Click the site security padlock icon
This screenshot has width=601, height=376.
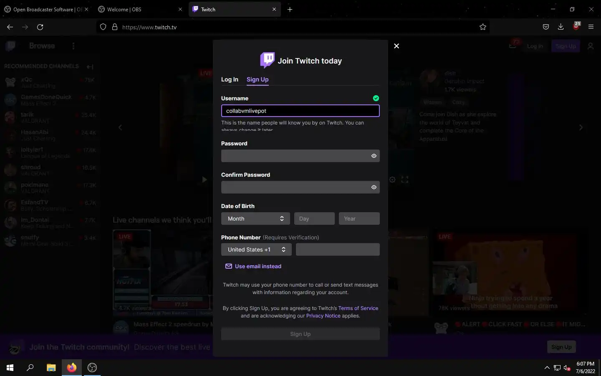point(115,27)
